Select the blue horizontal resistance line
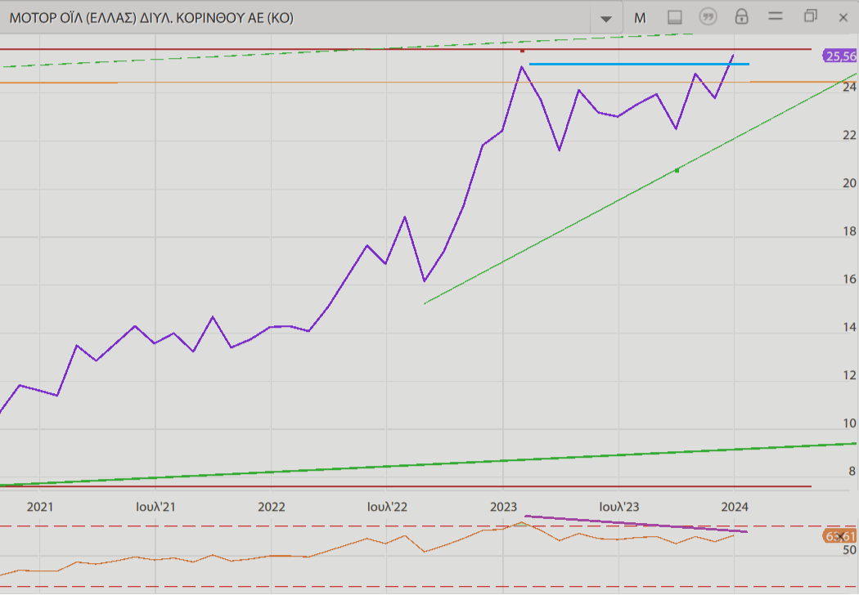859x595 pixels. [639, 64]
